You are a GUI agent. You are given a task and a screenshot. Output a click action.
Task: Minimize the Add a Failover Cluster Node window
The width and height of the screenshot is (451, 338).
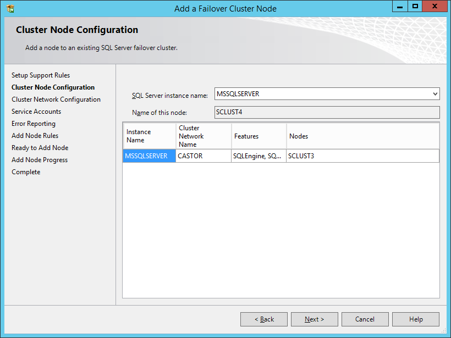[400, 7]
